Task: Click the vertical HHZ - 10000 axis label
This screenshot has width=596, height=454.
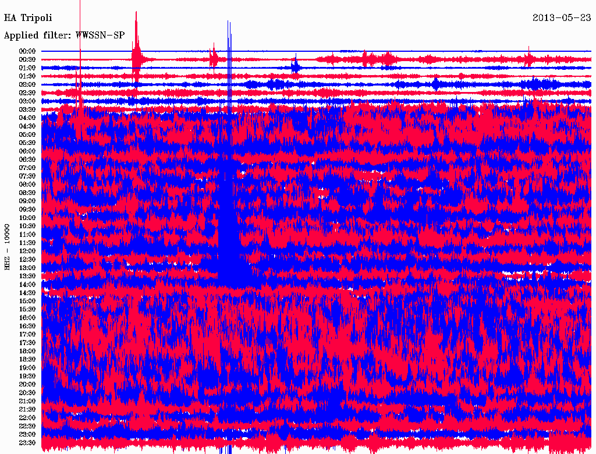Action: (8, 246)
